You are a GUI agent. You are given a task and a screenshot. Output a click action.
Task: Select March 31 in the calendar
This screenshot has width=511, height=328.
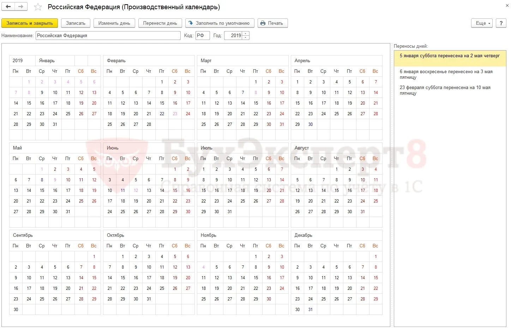tap(282, 124)
